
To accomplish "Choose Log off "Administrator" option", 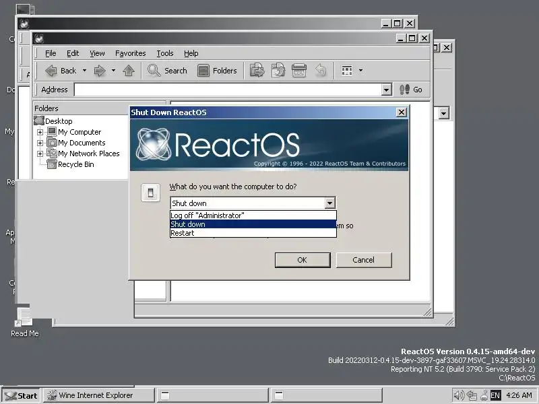I will 253,215.
